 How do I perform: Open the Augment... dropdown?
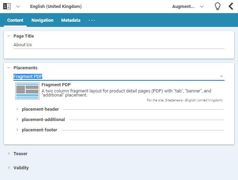point(188,7)
